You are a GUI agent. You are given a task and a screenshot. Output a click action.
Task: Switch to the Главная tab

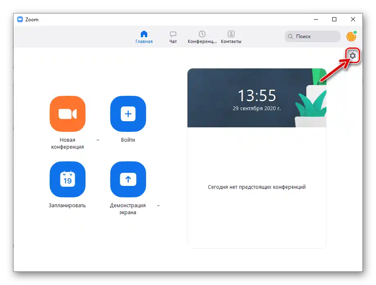(144, 37)
